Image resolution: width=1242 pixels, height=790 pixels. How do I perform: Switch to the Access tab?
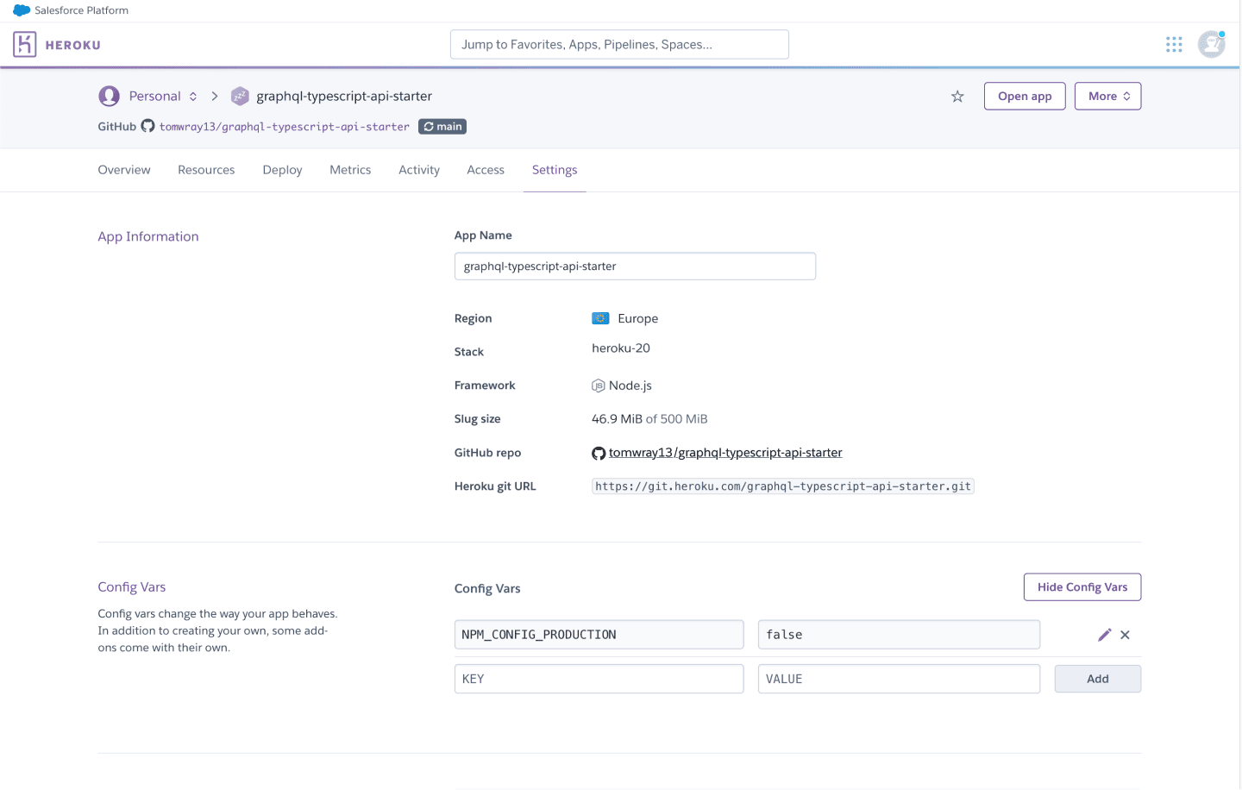[x=486, y=170]
